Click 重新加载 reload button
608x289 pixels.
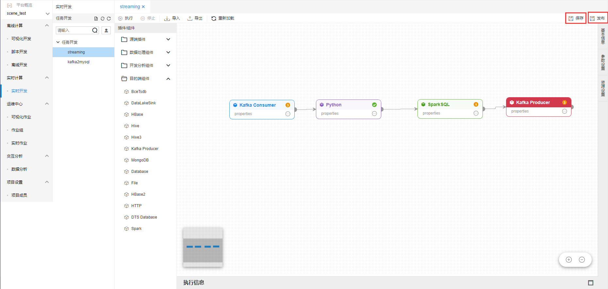(222, 18)
